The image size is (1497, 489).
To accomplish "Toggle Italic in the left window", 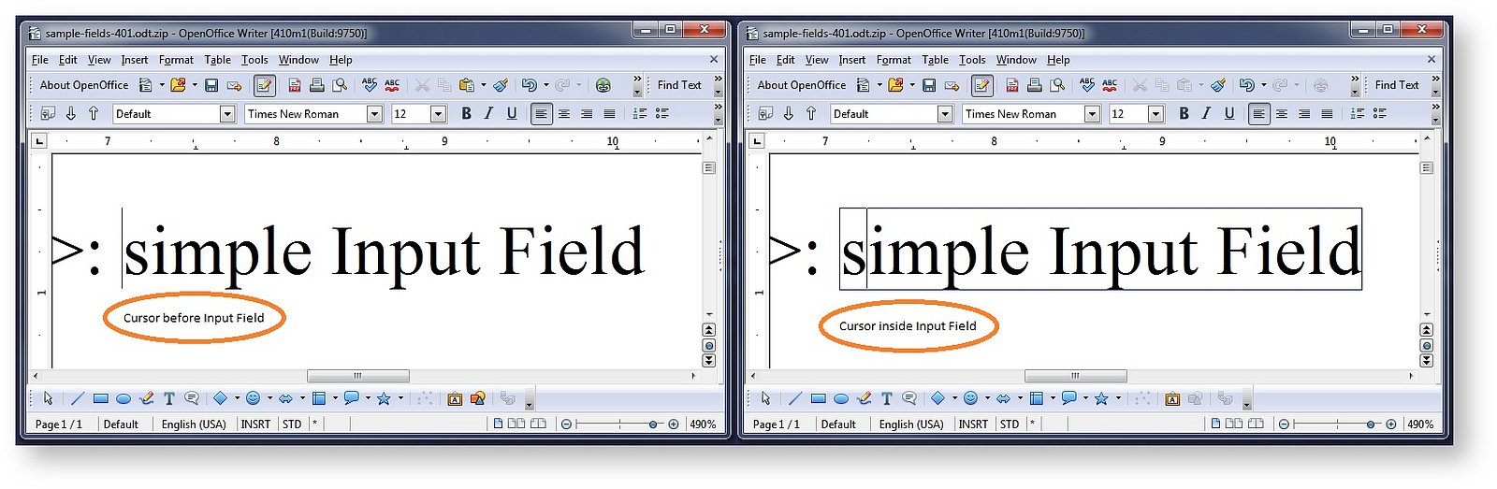I will (x=488, y=113).
